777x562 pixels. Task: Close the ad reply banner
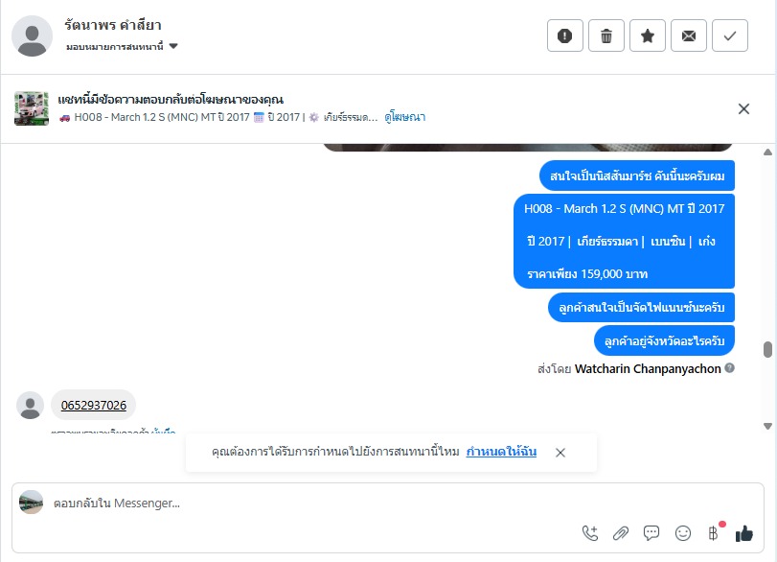click(x=743, y=109)
